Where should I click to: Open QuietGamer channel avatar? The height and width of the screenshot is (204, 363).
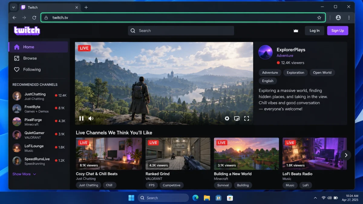[17, 135]
